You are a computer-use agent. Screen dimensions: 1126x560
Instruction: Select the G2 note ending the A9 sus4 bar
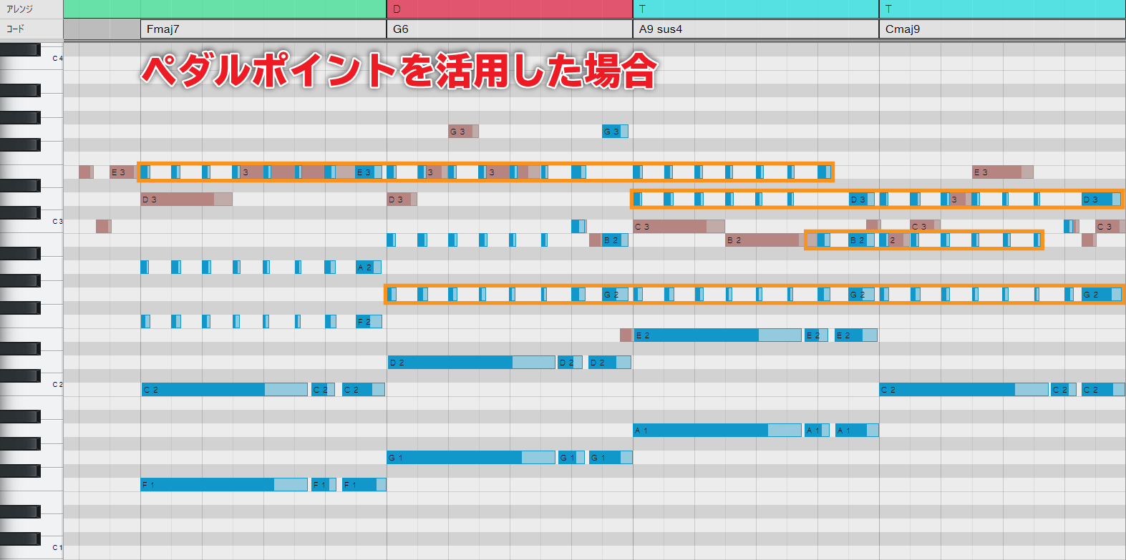coord(861,295)
